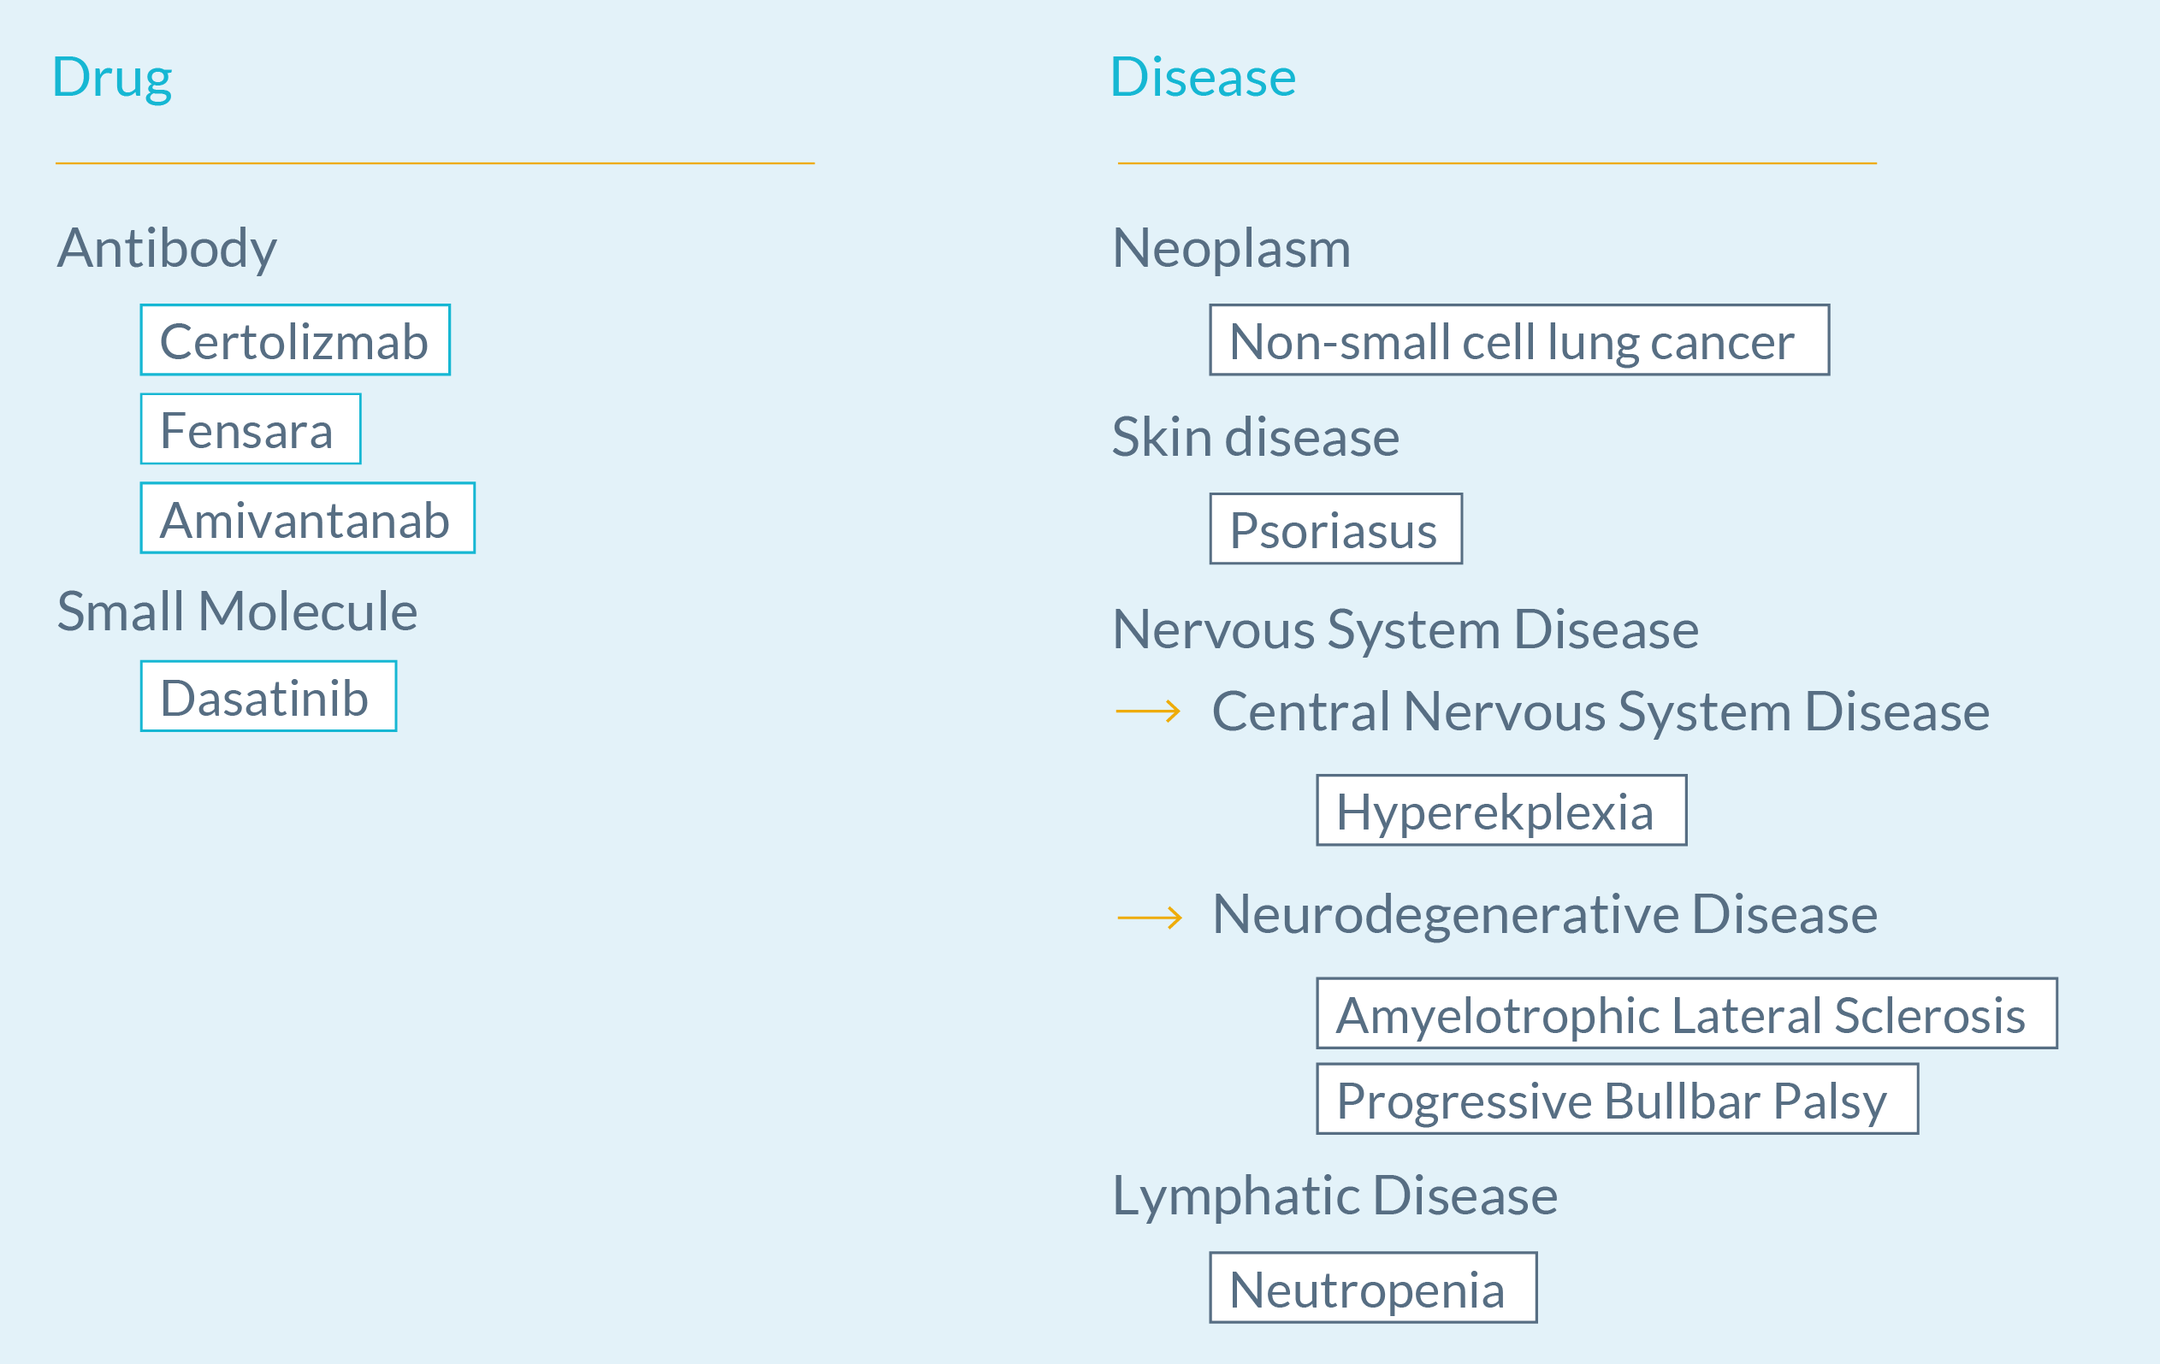
Task: Open the Non-small cell lung cancer tag
Action: click(x=1519, y=340)
